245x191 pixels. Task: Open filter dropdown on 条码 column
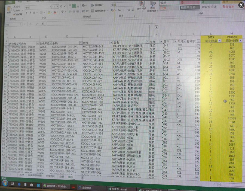[81, 43]
